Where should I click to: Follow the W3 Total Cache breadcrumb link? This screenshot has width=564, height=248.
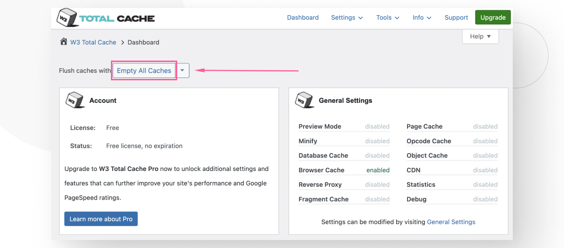[93, 42]
